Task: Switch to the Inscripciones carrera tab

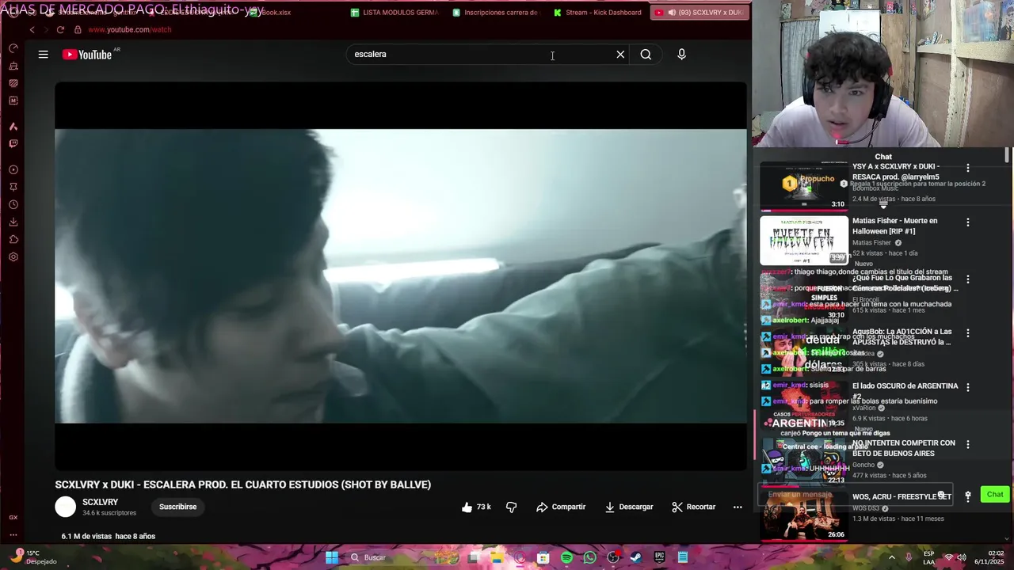Action: coord(496,13)
